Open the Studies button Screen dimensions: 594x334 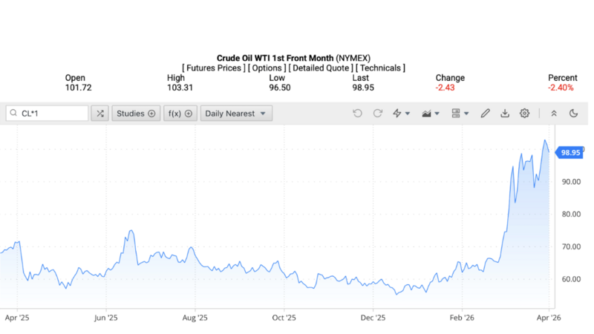pos(135,114)
